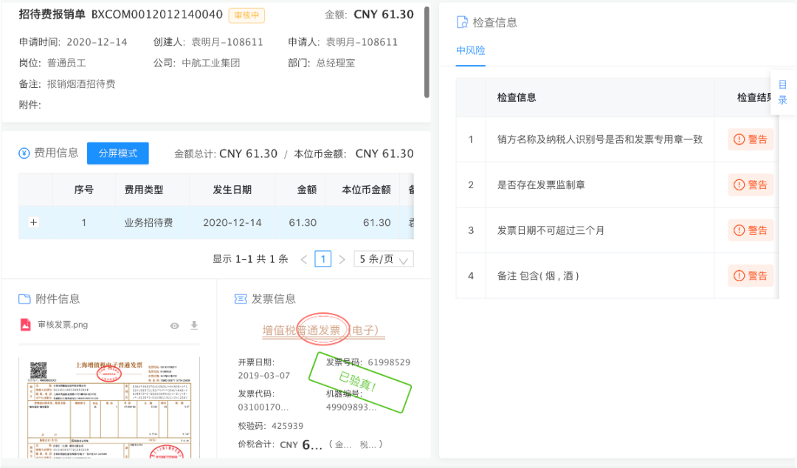
Task: Select the 中风险 tab
Action: pos(470,50)
